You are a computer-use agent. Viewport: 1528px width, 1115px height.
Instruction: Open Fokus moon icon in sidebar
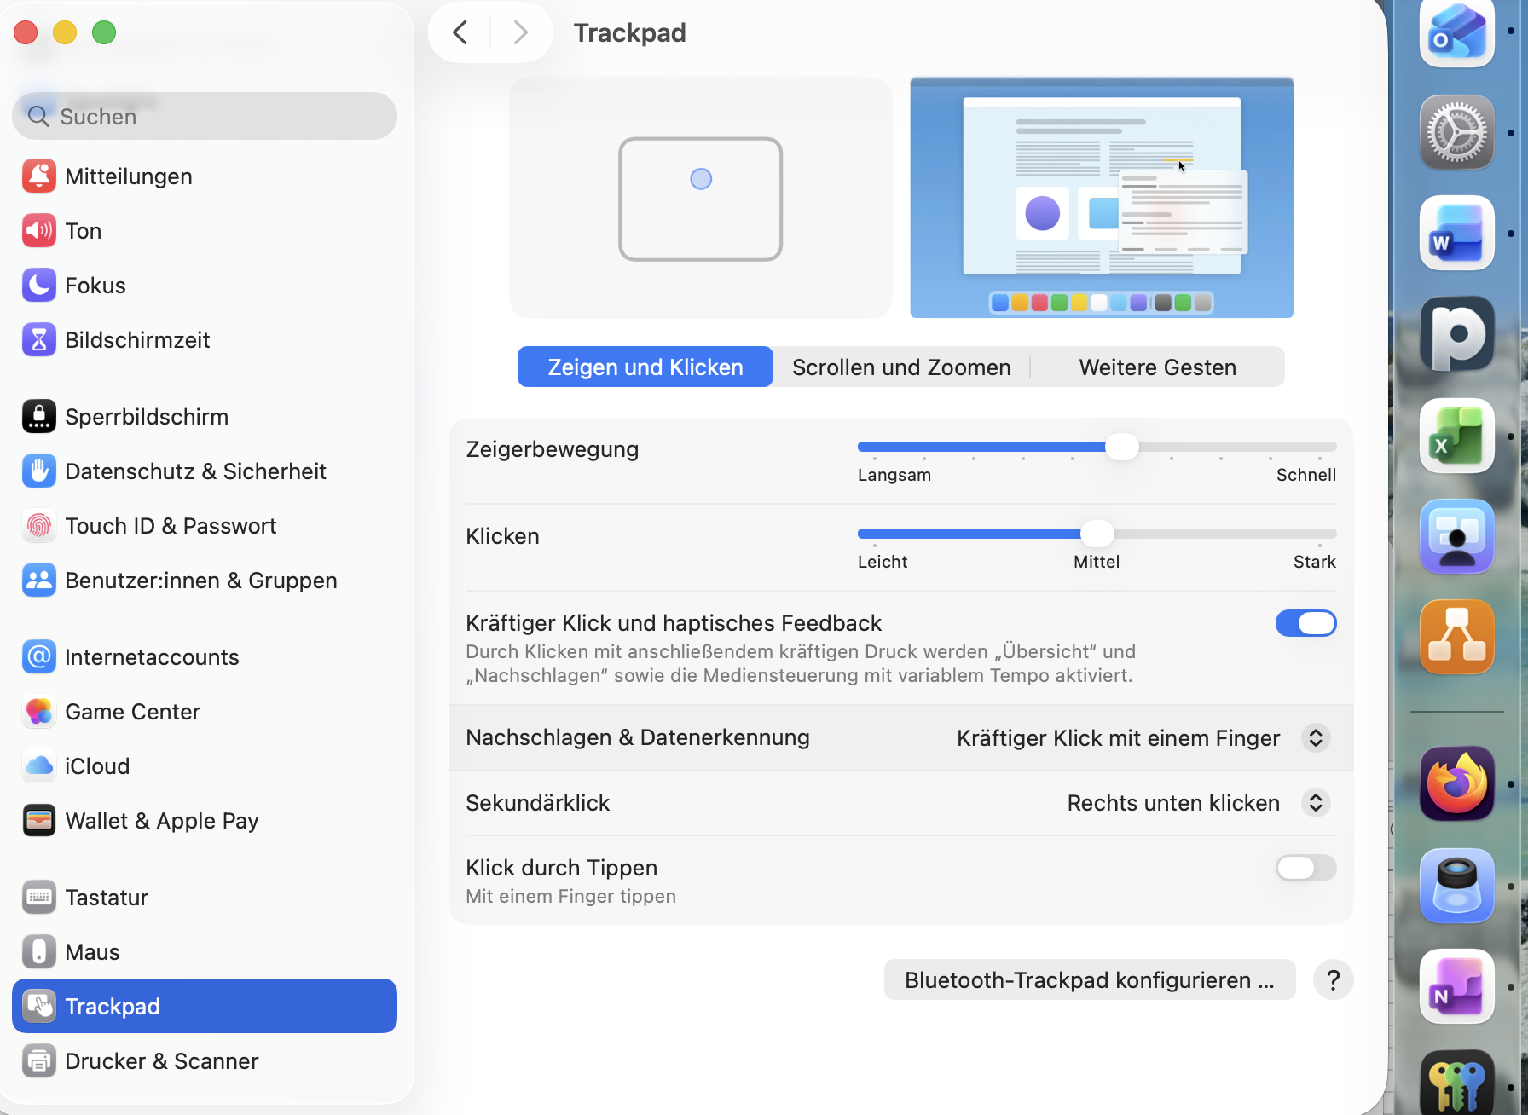(x=39, y=286)
